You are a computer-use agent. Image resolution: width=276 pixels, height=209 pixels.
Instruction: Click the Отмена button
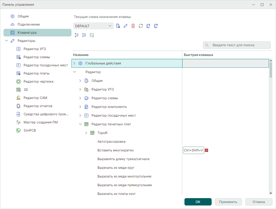point(259,202)
